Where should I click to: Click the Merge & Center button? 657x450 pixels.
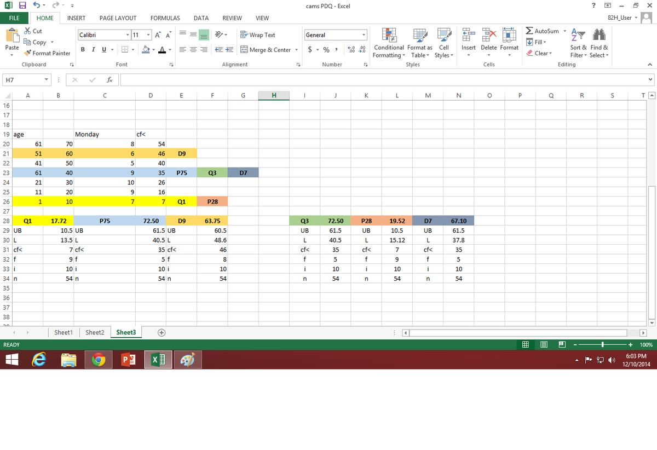click(x=266, y=50)
